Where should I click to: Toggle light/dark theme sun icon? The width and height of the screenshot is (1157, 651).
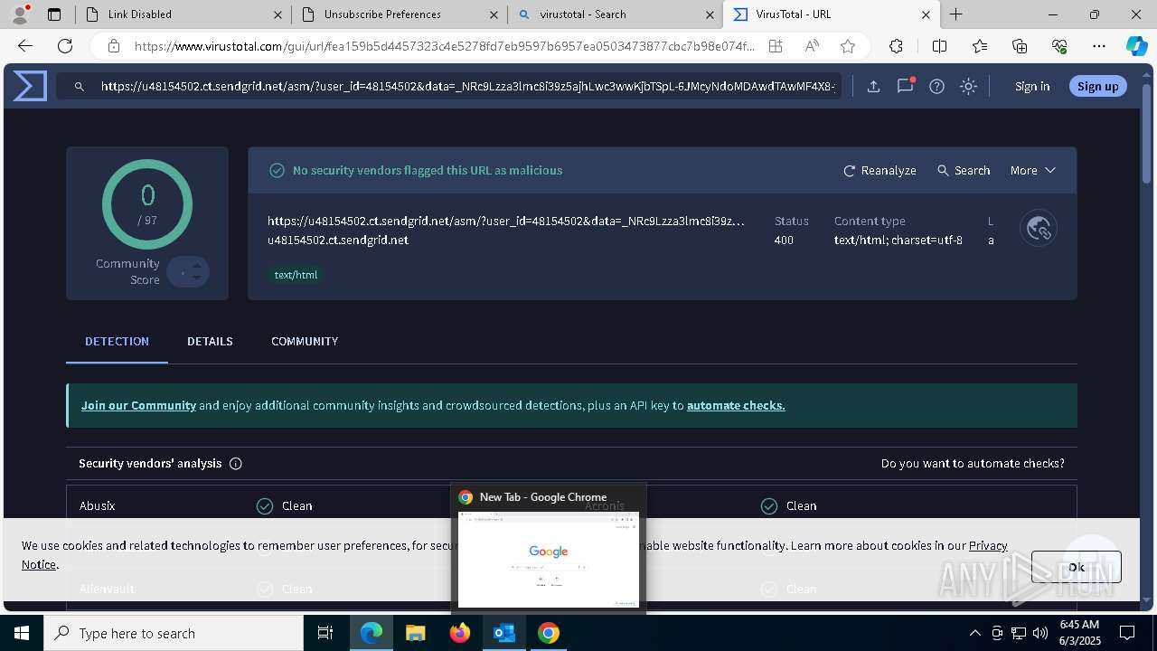968,86
